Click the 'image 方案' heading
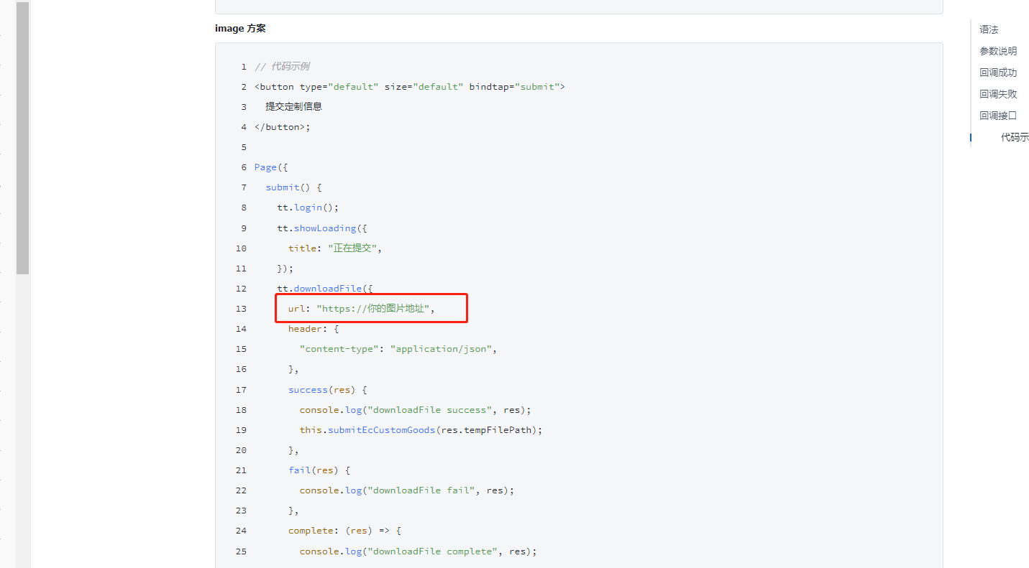The width and height of the screenshot is (1029, 568). coord(240,29)
